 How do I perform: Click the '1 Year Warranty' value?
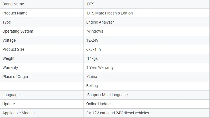pos(100,68)
